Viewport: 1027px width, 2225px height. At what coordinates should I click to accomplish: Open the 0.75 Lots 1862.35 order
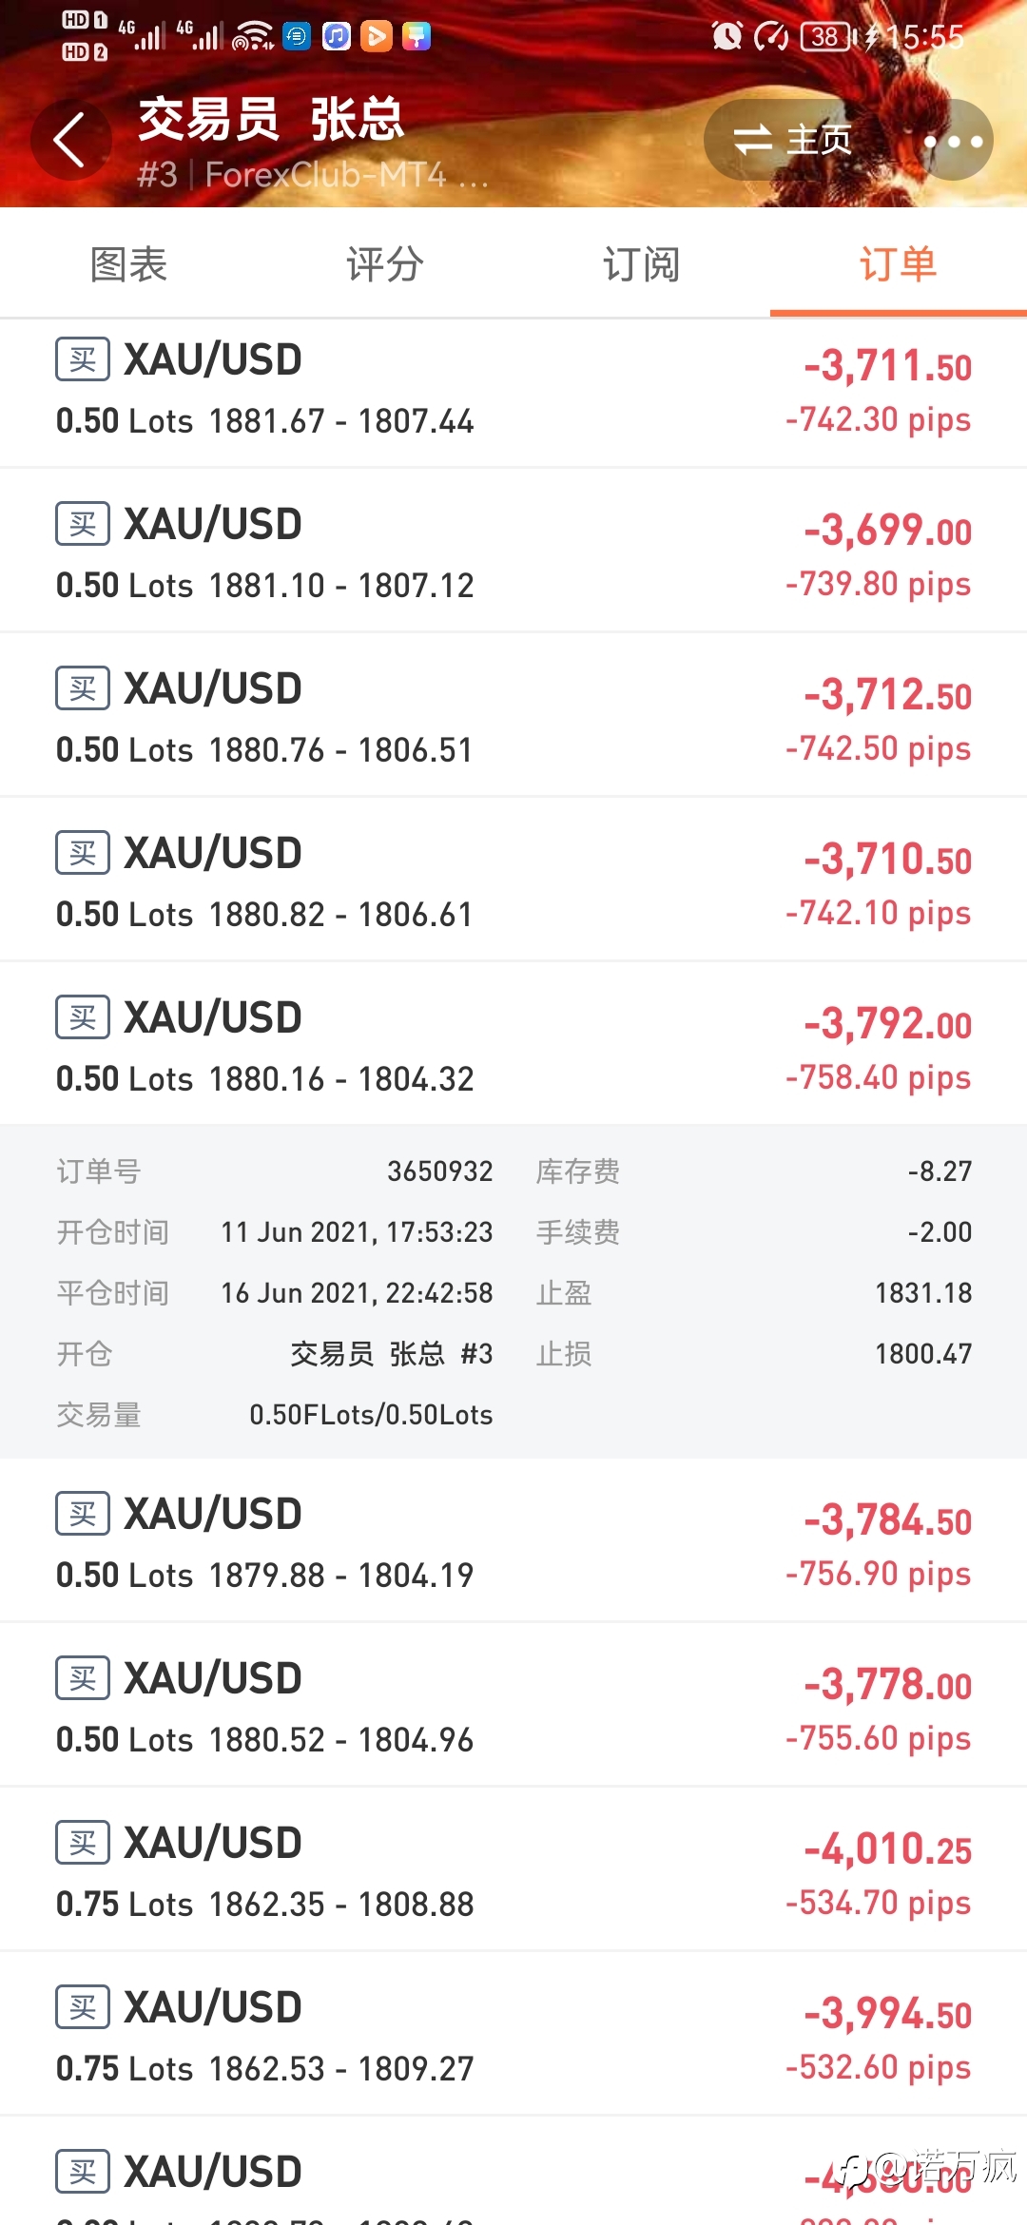pos(513,1870)
